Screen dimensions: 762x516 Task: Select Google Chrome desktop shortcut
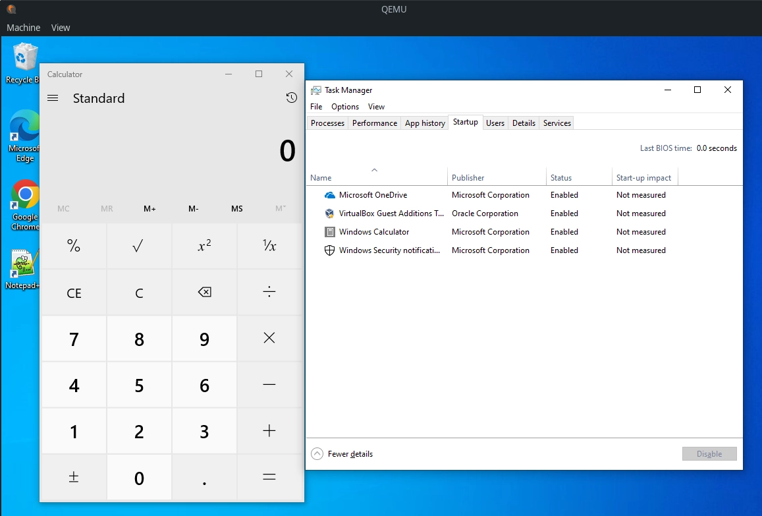[25, 205]
